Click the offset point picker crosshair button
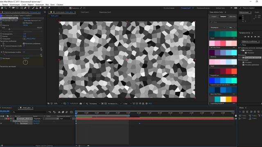Viewport: 262px width, 147px height. pos(25,39)
